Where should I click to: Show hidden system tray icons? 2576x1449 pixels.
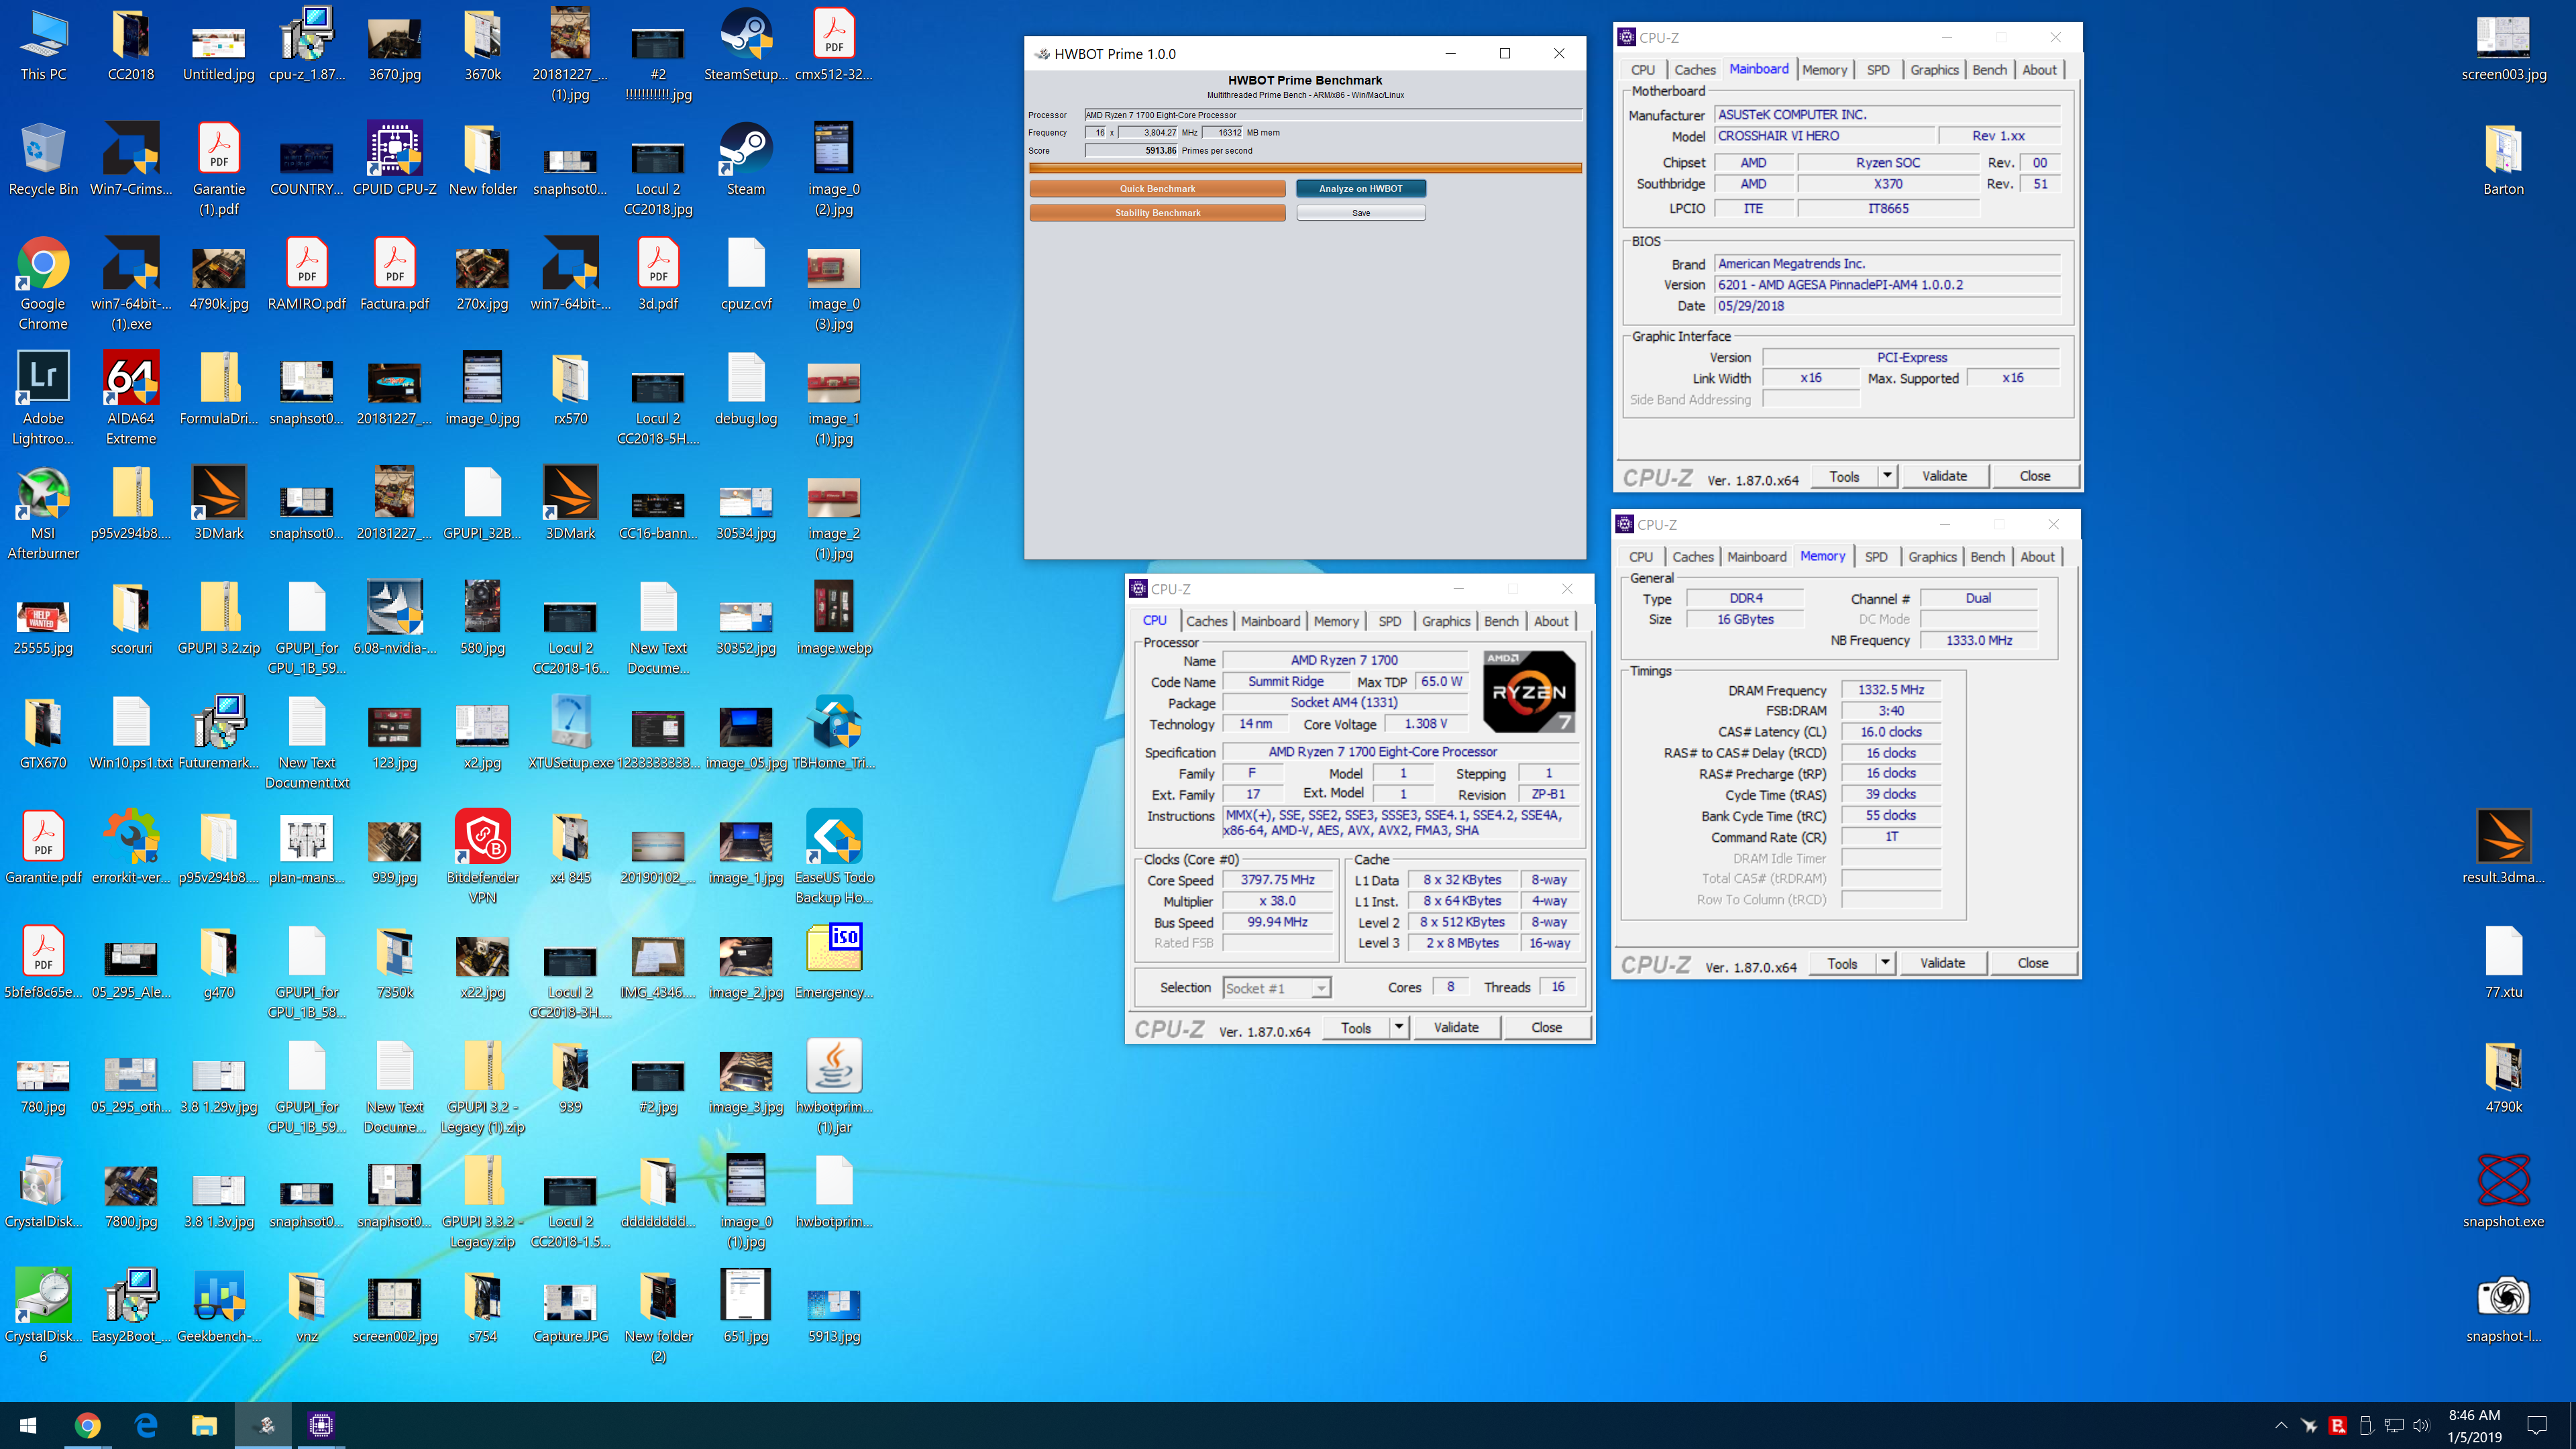[x=2280, y=1425]
